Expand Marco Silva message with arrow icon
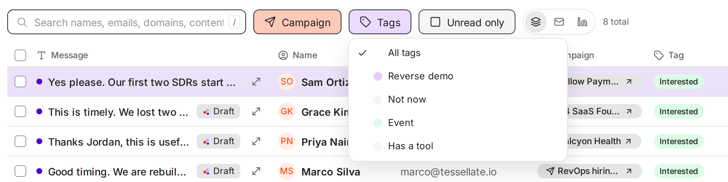 pyautogui.click(x=256, y=171)
